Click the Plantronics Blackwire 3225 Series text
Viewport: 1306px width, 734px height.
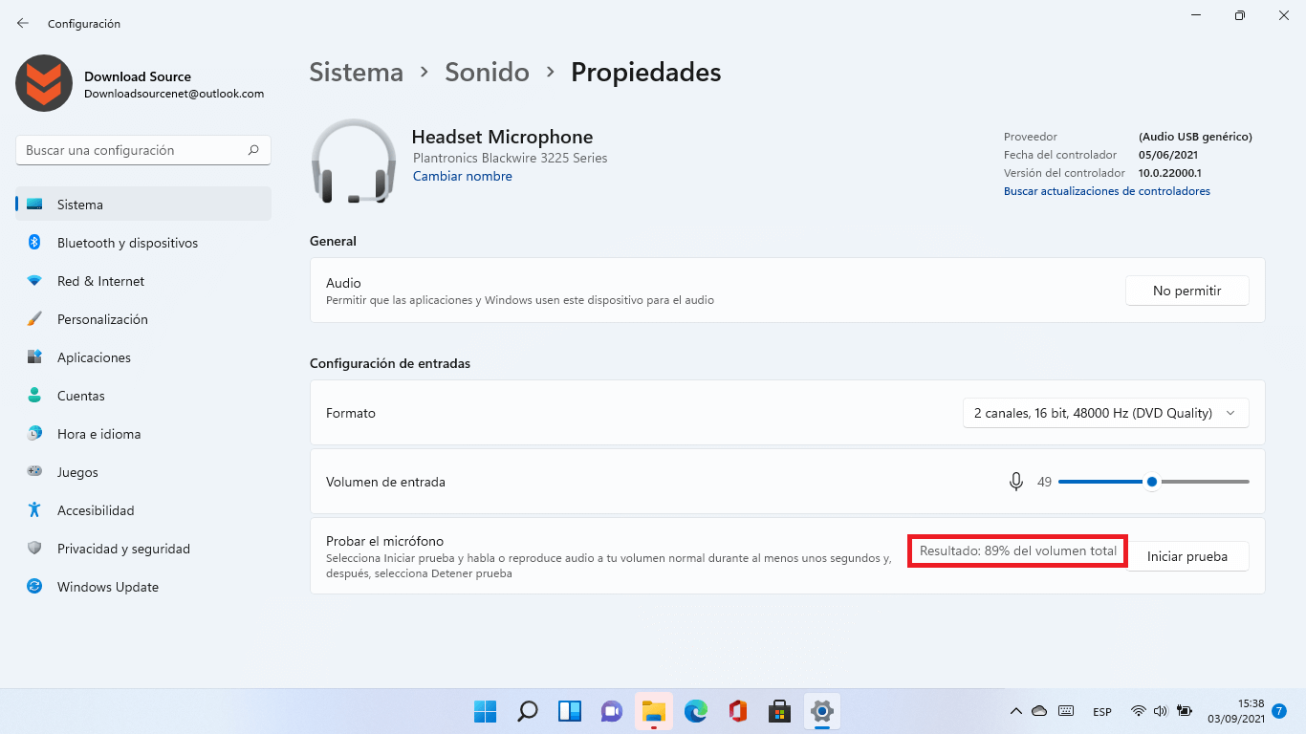[511, 158]
